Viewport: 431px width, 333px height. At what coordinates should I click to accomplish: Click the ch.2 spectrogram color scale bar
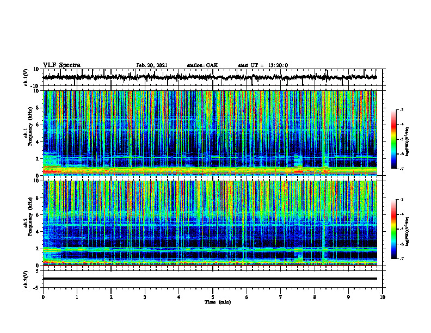[393, 229]
